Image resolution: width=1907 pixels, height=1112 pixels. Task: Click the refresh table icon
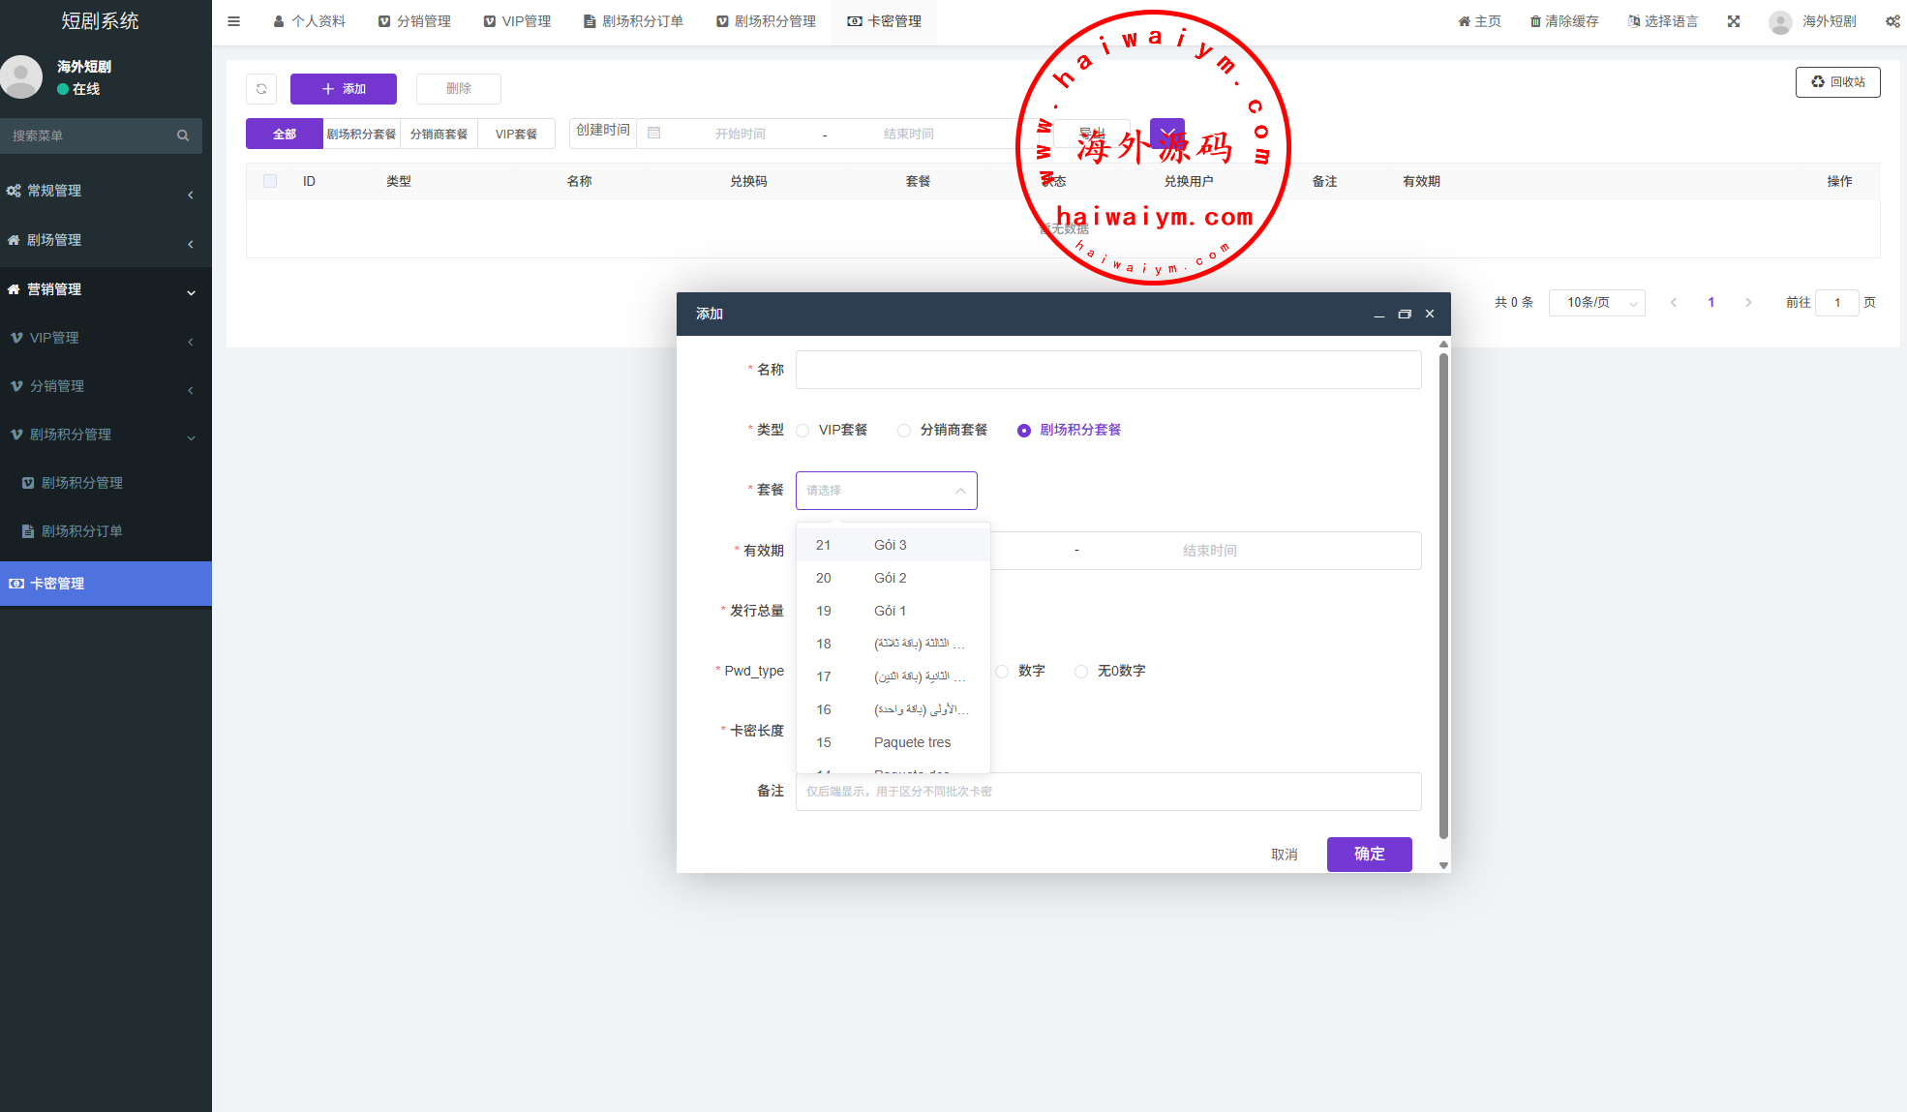[261, 89]
